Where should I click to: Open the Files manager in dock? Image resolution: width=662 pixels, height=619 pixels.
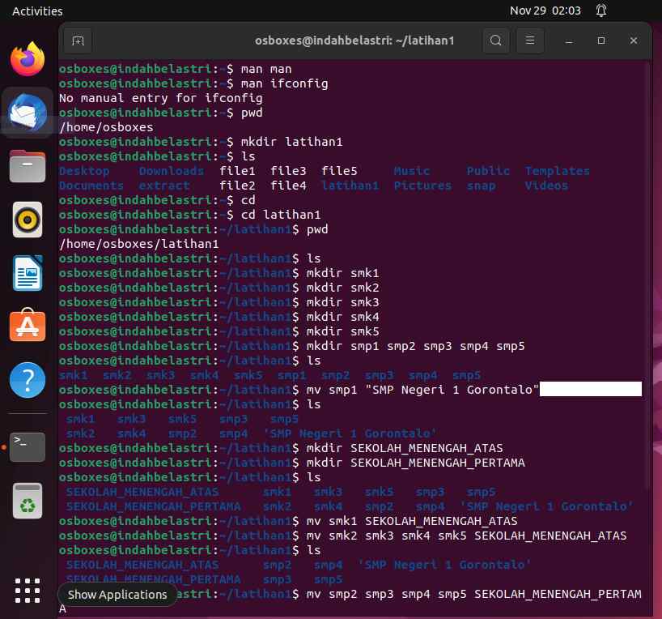pyautogui.click(x=28, y=166)
